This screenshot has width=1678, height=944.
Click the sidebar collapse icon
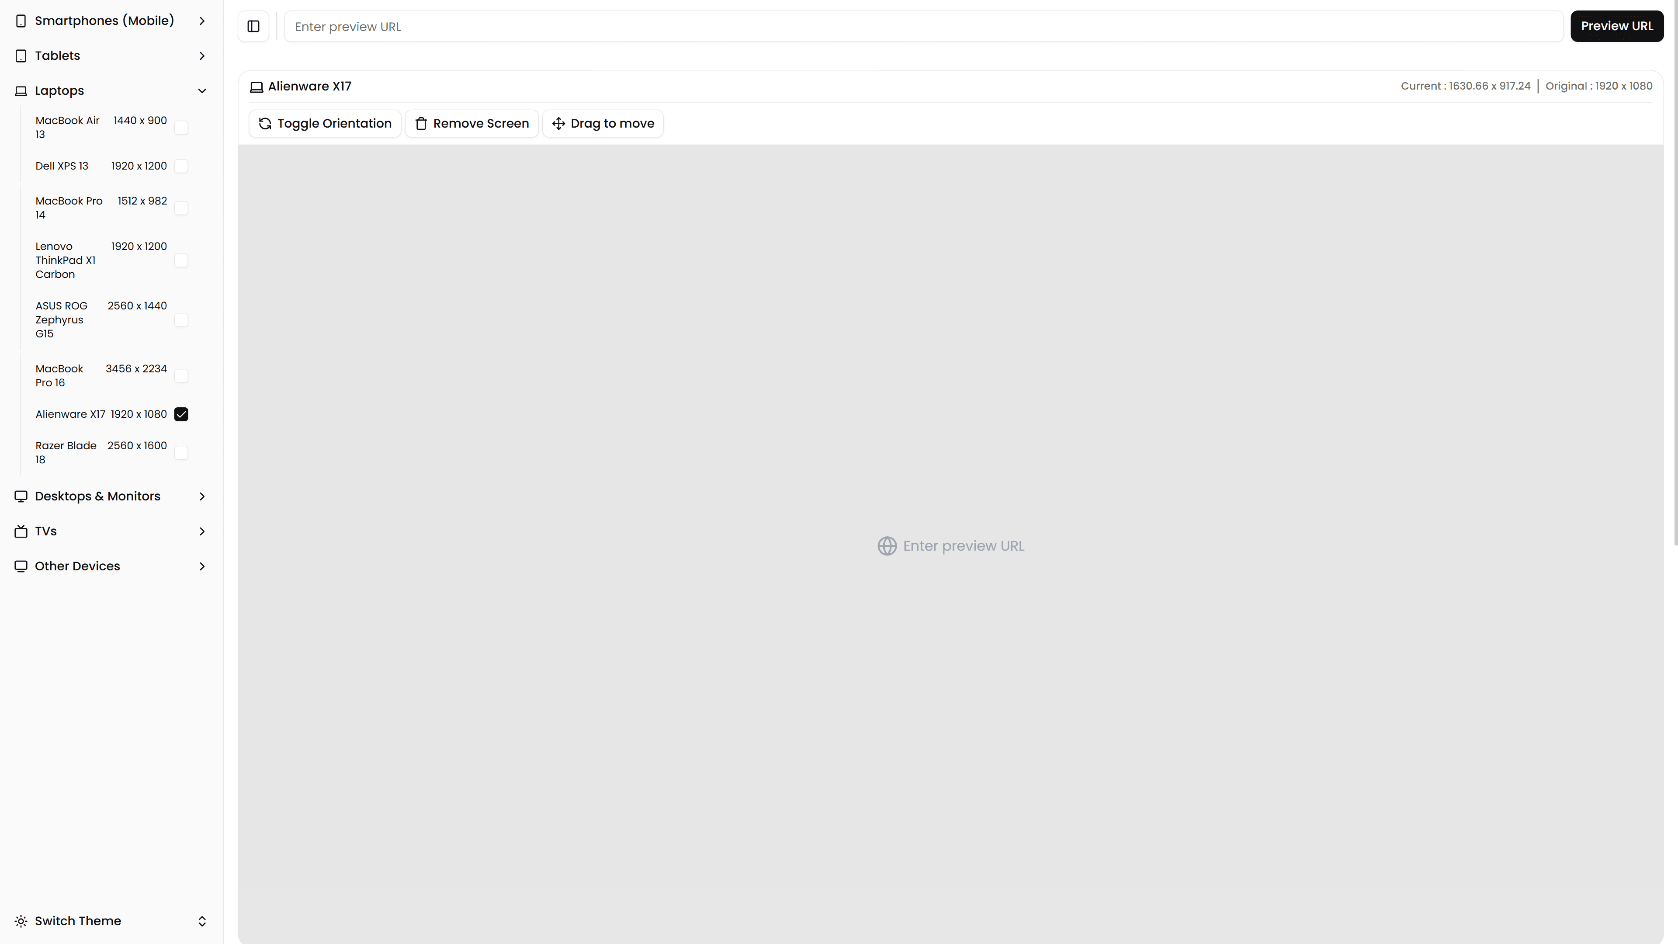point(253,26)
